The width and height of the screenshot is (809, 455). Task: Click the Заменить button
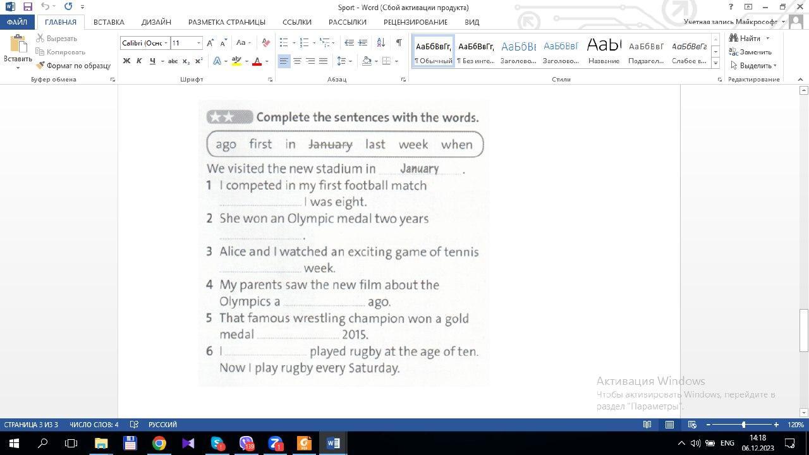[750, 52]
